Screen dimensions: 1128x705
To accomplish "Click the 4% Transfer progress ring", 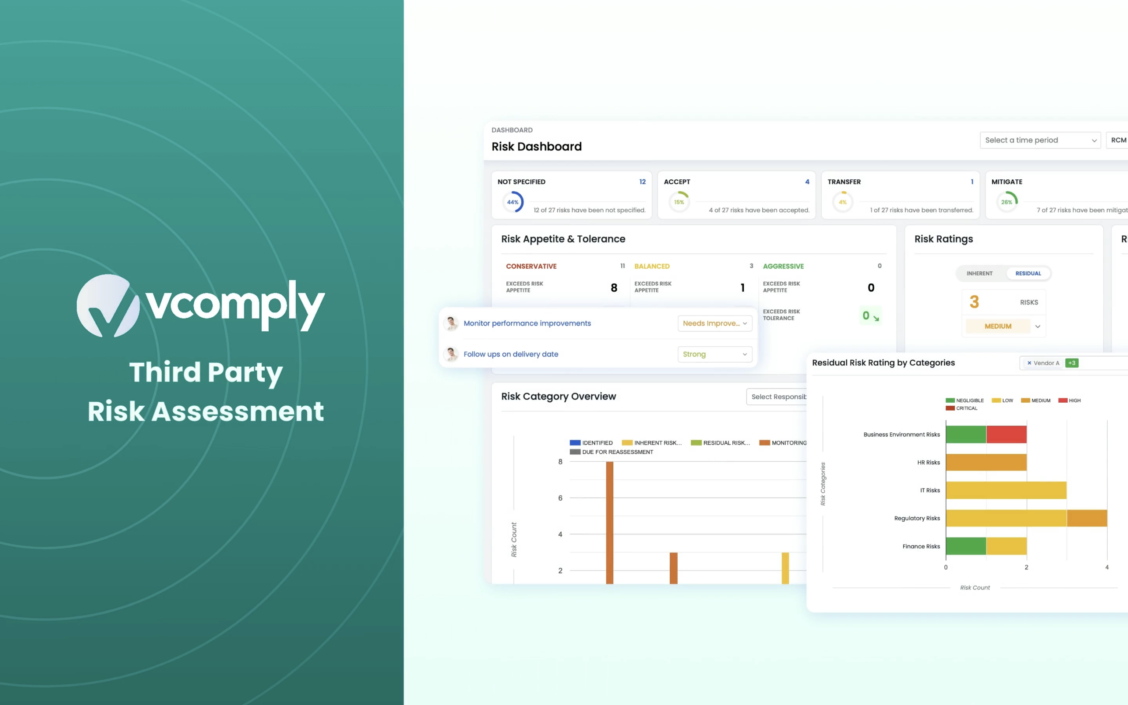I will point(843,202).
